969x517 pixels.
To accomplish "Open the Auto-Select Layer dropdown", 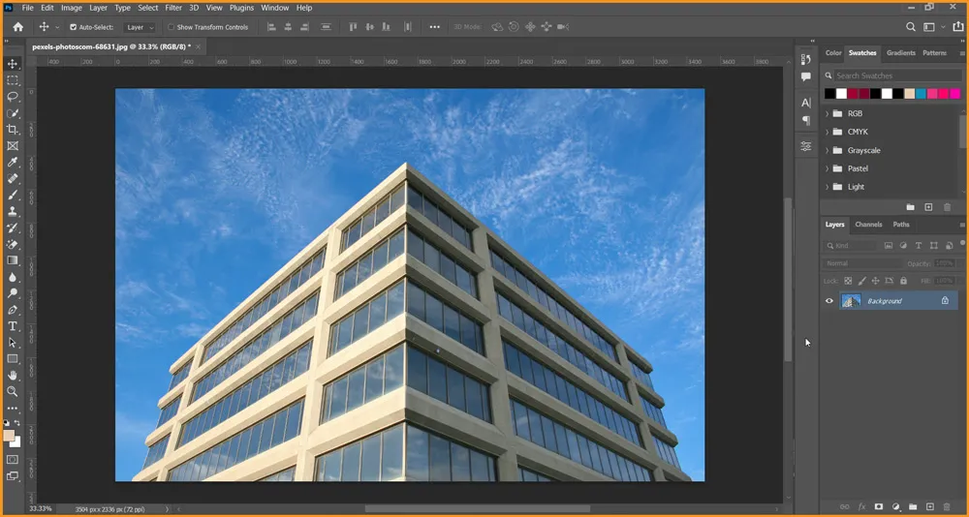I will point(140,27).
